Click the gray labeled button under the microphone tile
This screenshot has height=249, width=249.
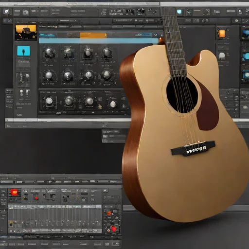tap(24, 61)
